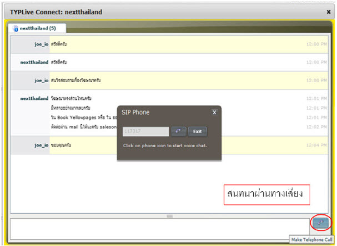This screenshot has height=246, width=337.
Task: Close the SIP Phone dialog
Action: click(214, 112)
